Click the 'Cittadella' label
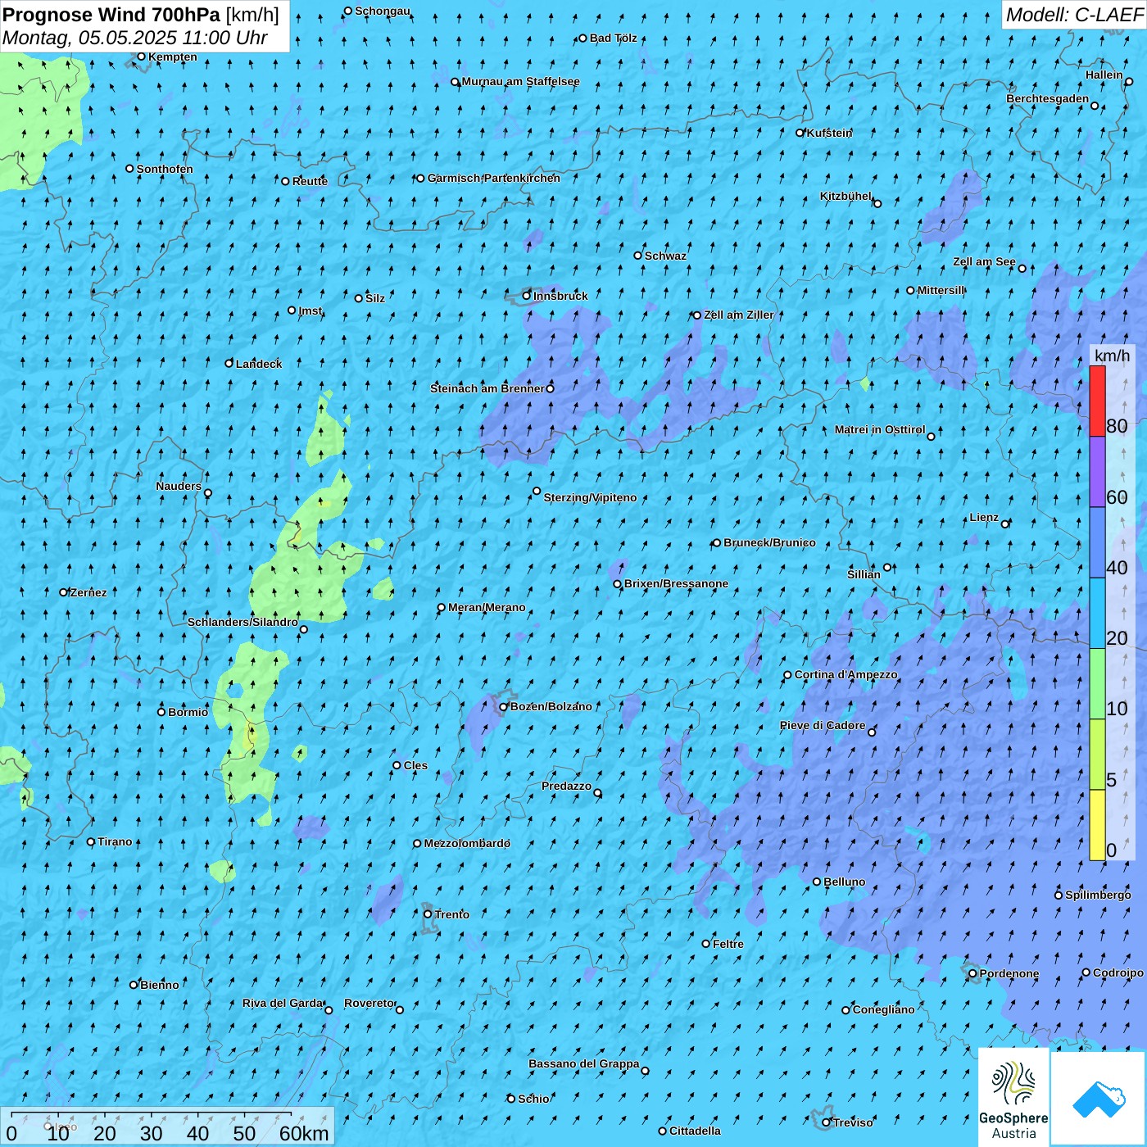The image size is (1147, 1147). pos(695,1131)
